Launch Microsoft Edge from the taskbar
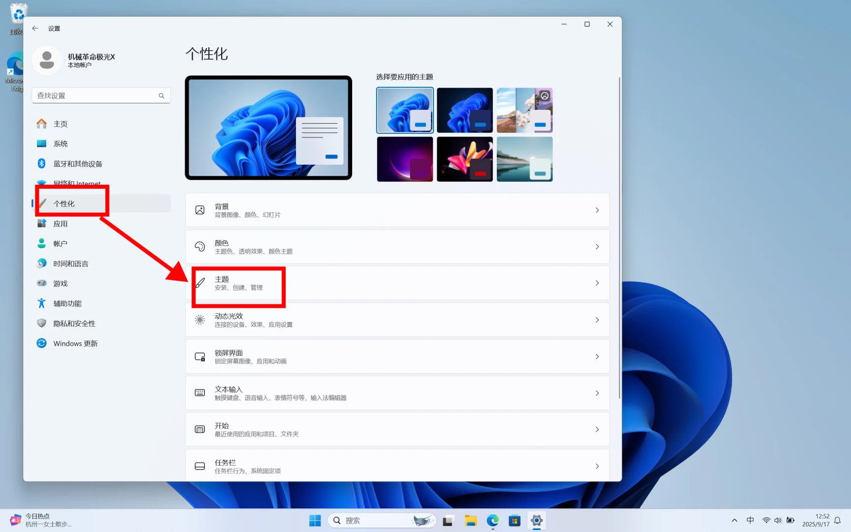 [492, 521]
